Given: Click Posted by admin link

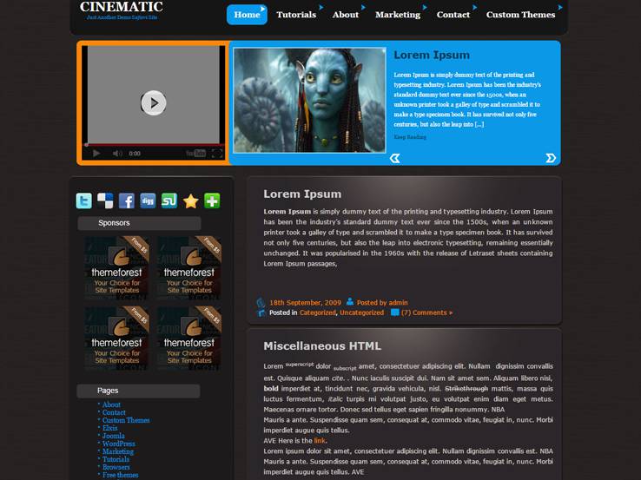Looking at the screenshot, I should tap(382, 303).
